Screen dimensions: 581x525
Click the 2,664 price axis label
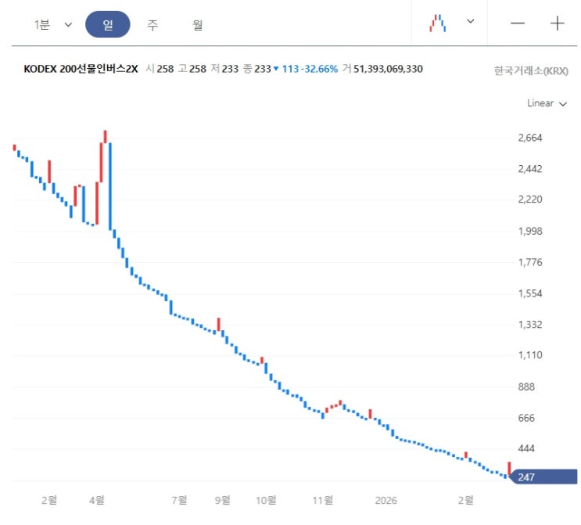pos(530,138)
